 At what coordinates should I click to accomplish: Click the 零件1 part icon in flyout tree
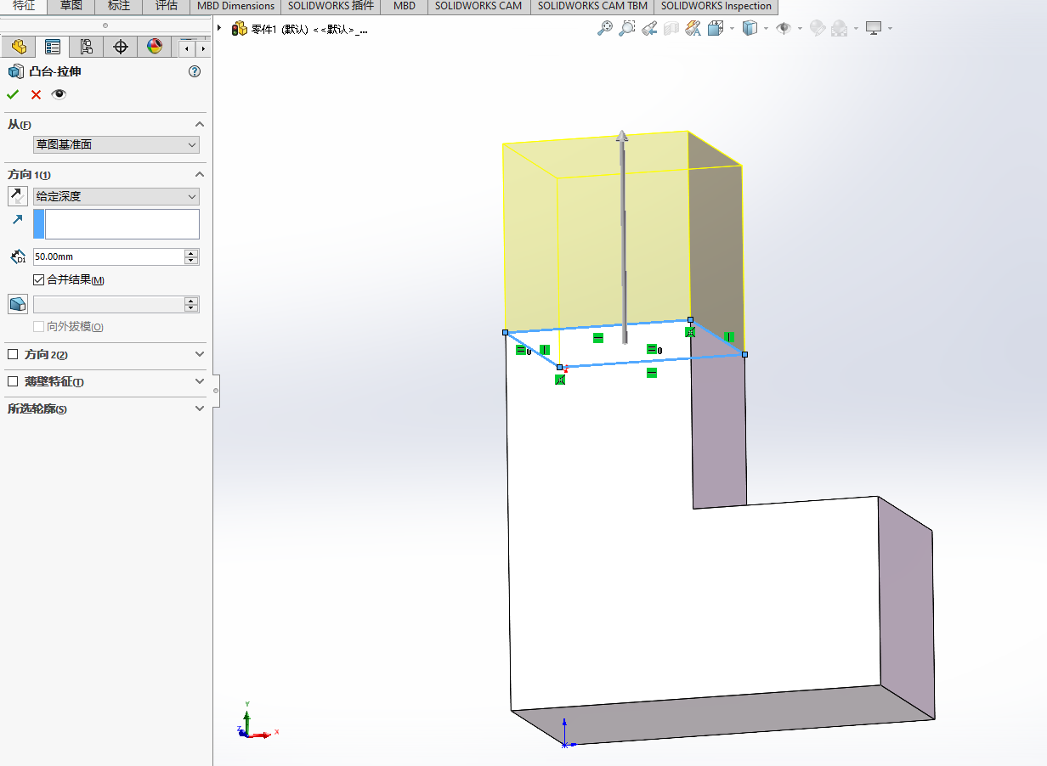tap(240, 29)
